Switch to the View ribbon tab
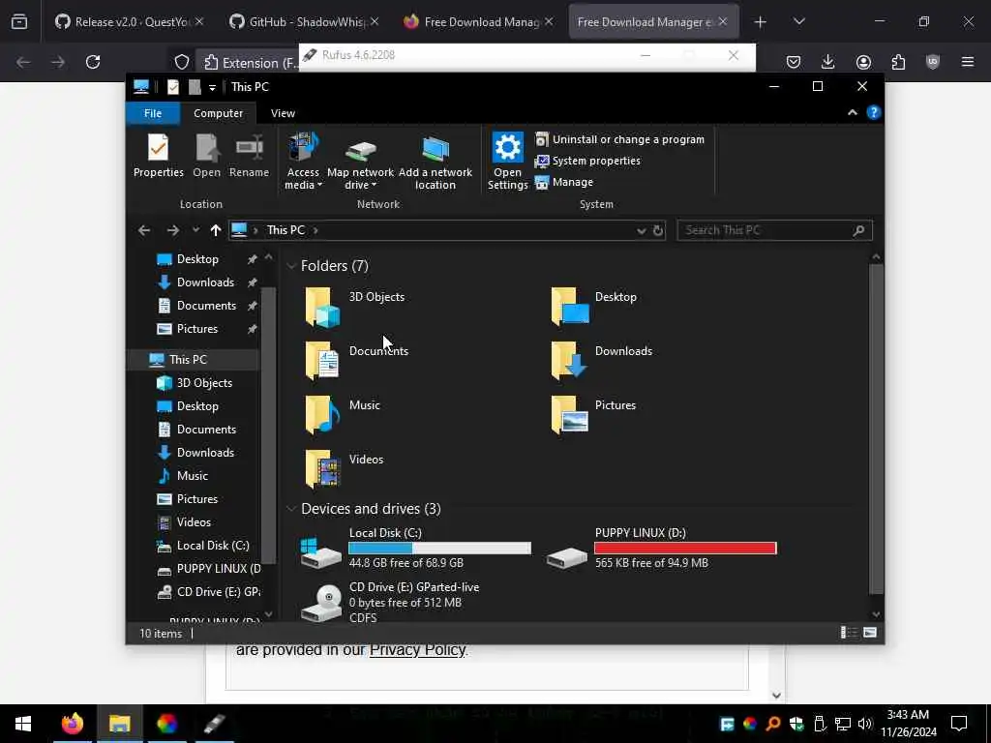Screen dimensions: 991x743 click(283, 113)
